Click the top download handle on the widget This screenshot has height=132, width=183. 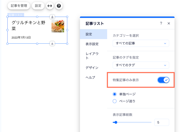pyautogui.click(x=52, y=17)
